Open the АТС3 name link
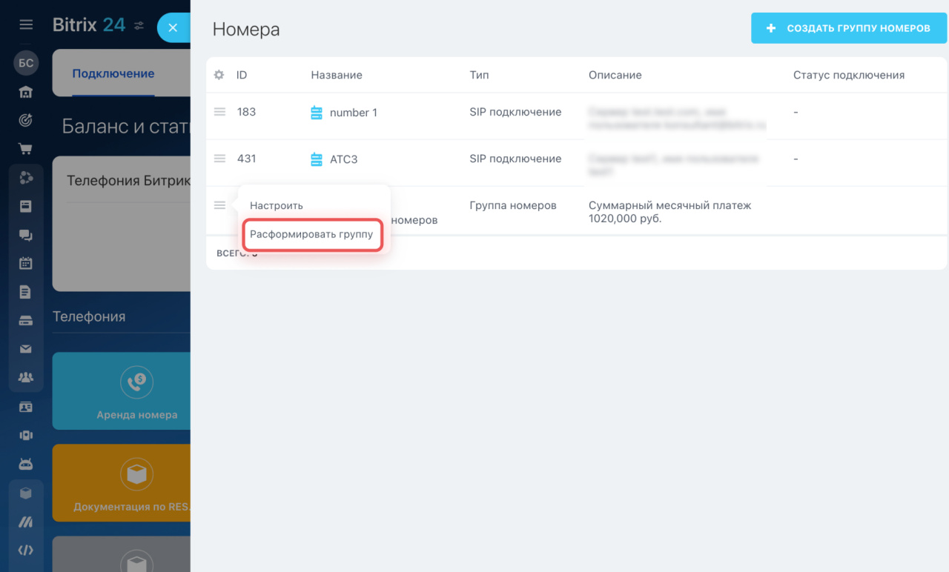The width and height of the screenshot is (949, 572). tap(344, 159)
